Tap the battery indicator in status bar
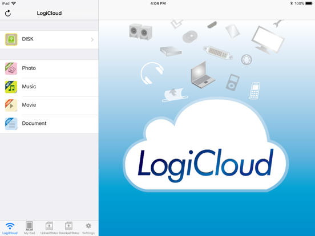Screen dimensions: 315x236 click(309, 3)
